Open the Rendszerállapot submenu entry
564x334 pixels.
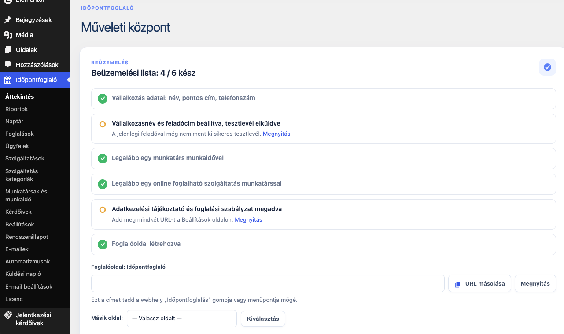27,237
